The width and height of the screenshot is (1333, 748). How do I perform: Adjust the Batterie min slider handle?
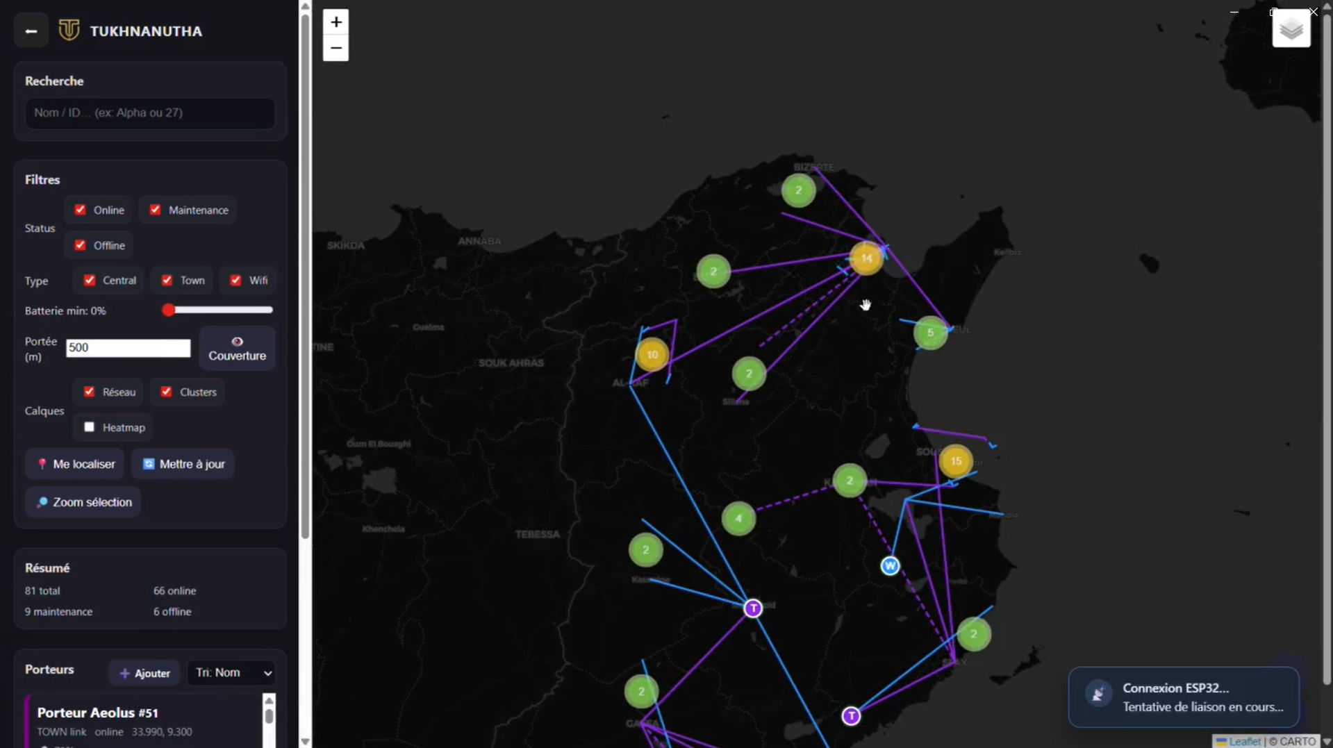[x=168, y=310]
